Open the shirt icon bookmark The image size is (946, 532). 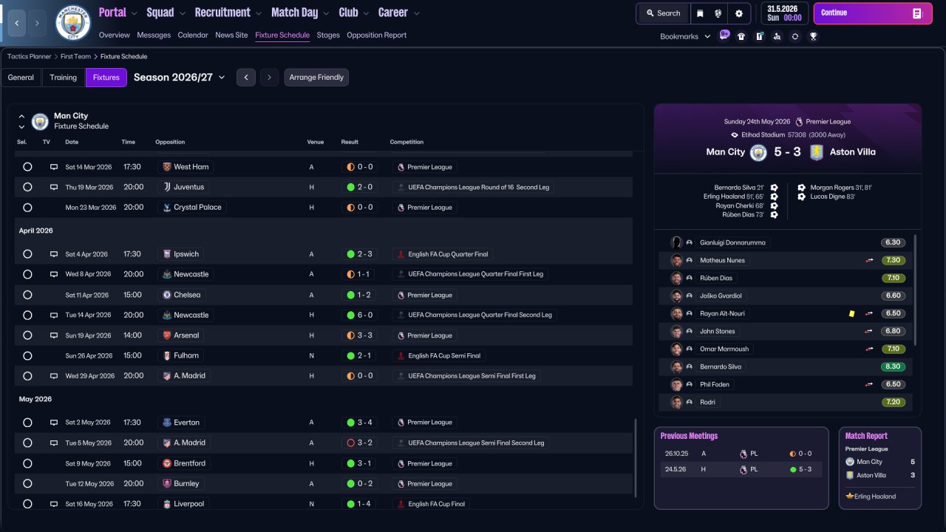click(x=741, y=36)
